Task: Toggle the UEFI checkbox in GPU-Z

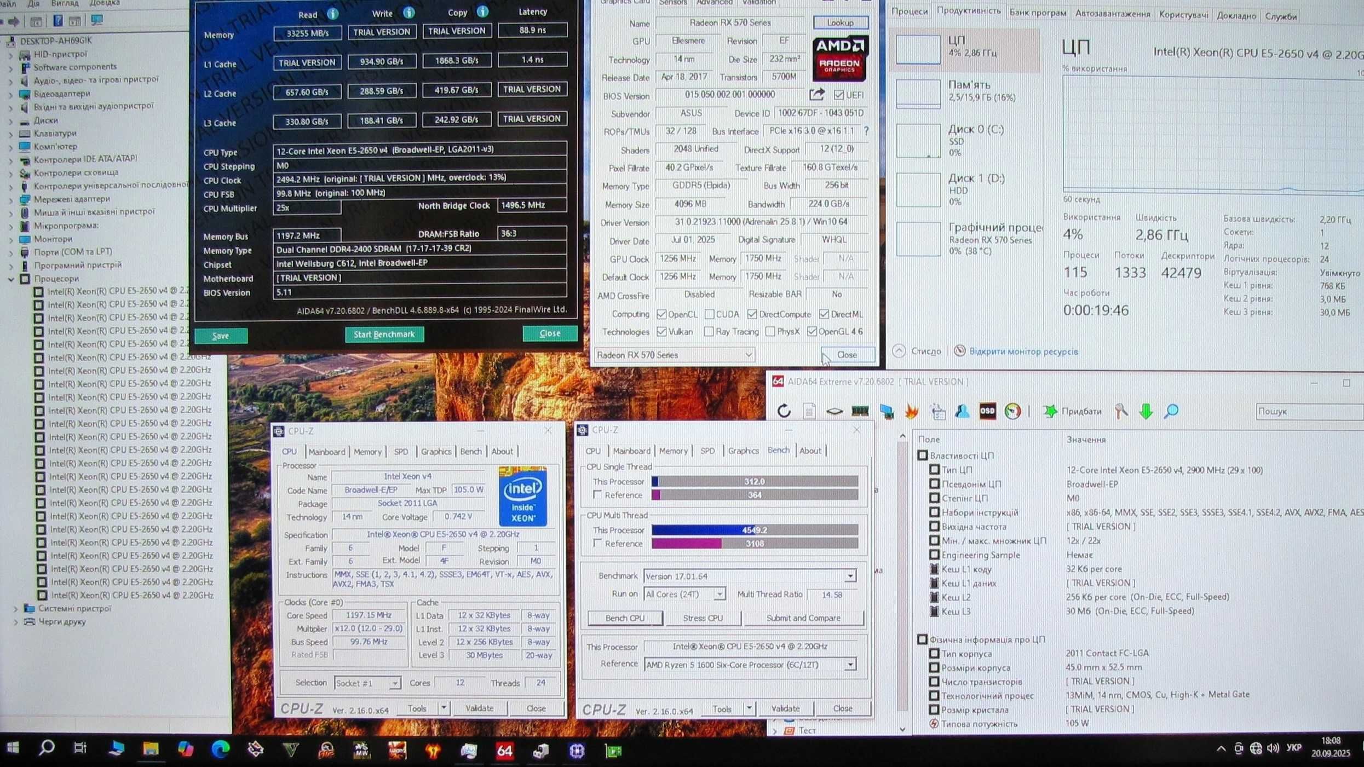Action: pos(839,95)
